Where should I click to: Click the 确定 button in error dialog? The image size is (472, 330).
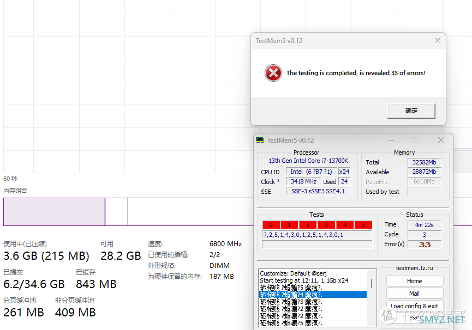(411, 111)
